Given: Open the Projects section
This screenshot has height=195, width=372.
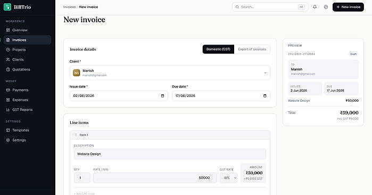Looking at the screenshot, I should pyautogui.click(x=27, y=50).
